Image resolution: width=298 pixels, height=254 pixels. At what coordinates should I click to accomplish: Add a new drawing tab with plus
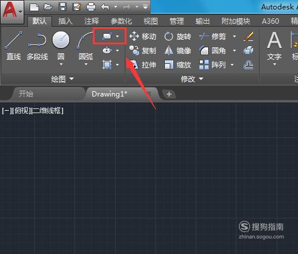[x=169, y=94]
